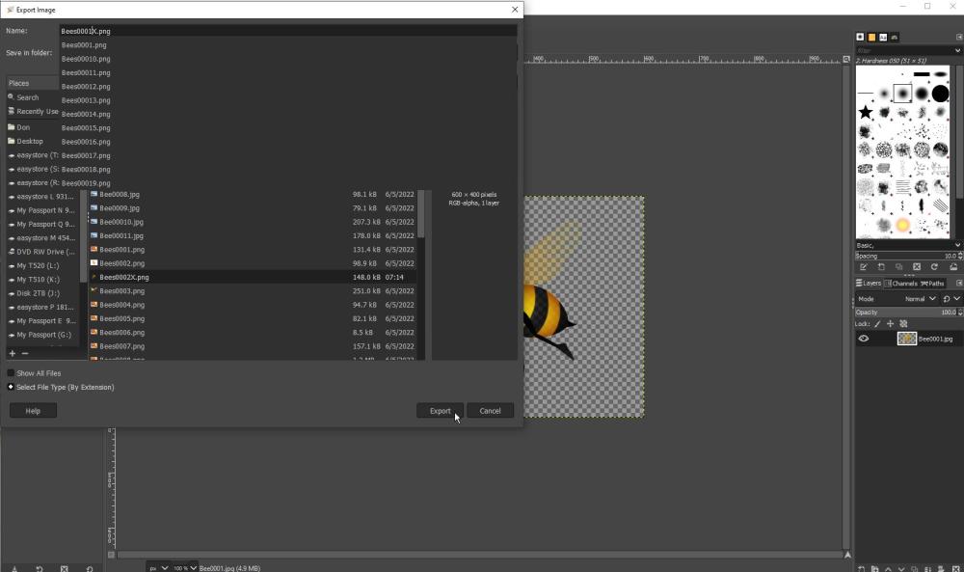Viewport: 964px width, 572px height.
Task: Refresh brushes using the reload icon
Action: click(934, 267)
